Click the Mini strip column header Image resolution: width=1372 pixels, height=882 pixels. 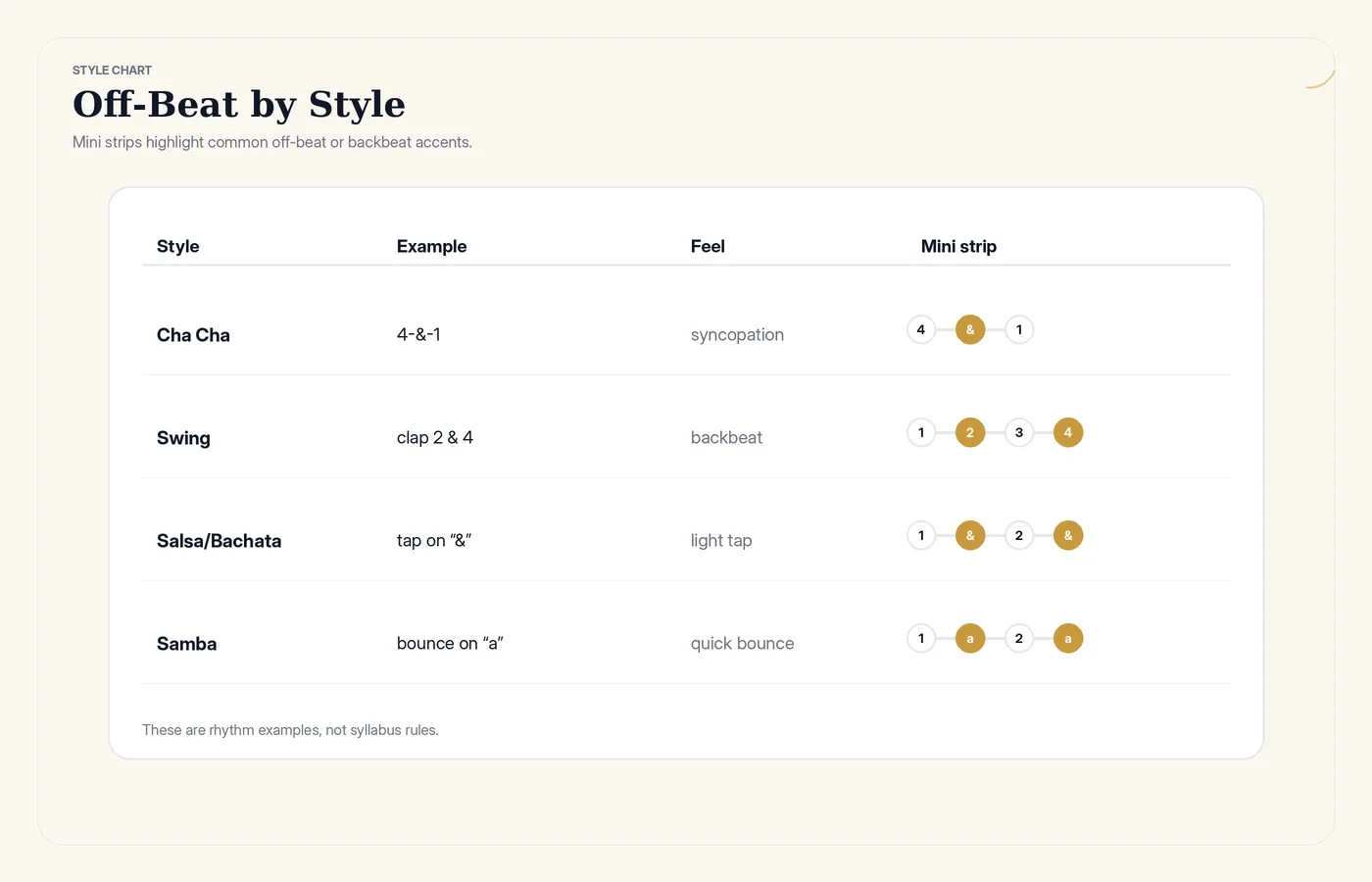pyautogui.click(x=958, y=246)
